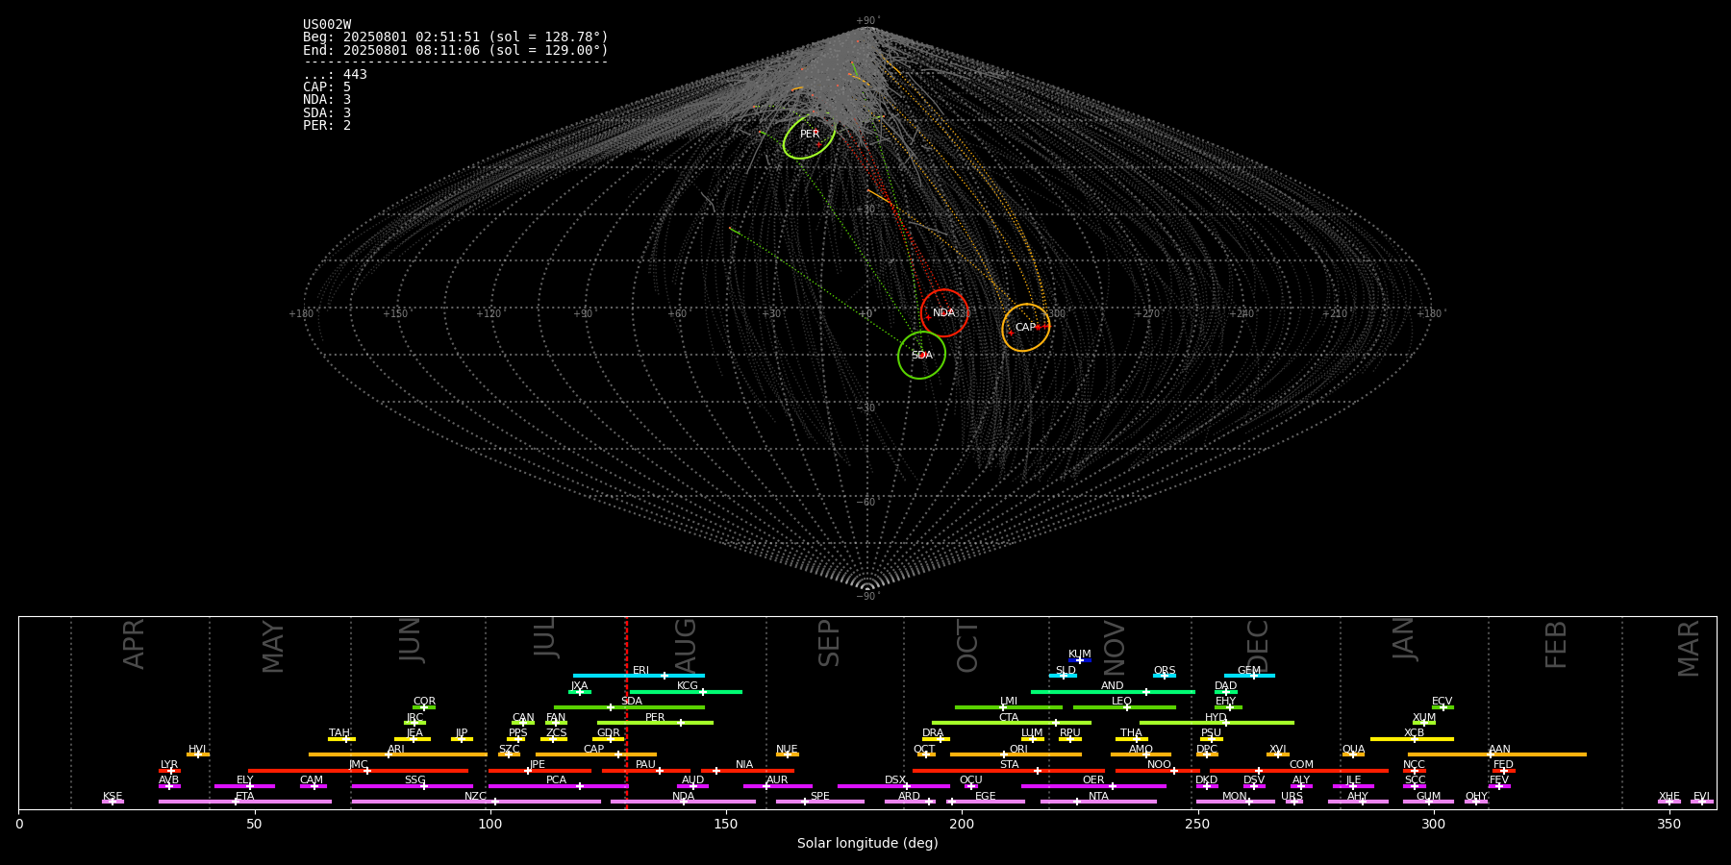Click the NZC shower bar
Image resolution: width=1731 pixels, height=865 pixels.
(476, 802)
